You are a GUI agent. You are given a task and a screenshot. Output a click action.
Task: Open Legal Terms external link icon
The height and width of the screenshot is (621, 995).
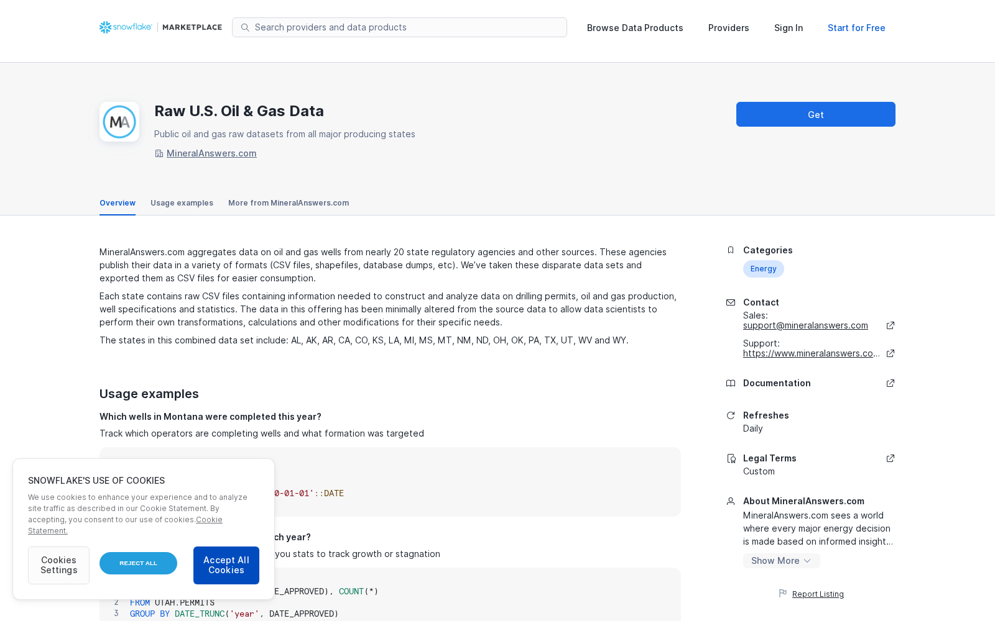point(891,458)
